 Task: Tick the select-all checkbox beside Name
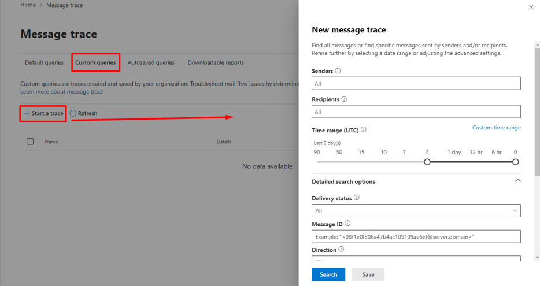30,142
